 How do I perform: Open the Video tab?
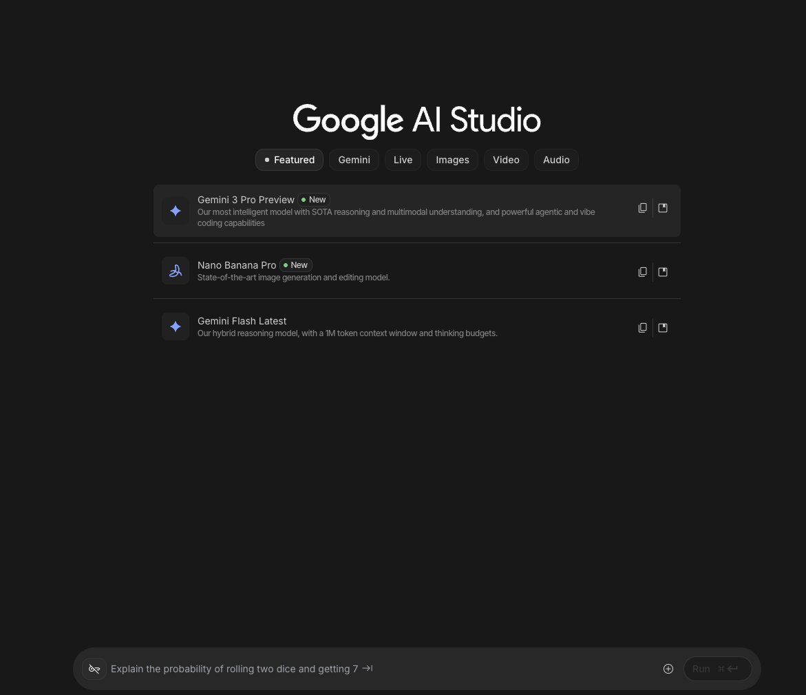tap(506, 160)
